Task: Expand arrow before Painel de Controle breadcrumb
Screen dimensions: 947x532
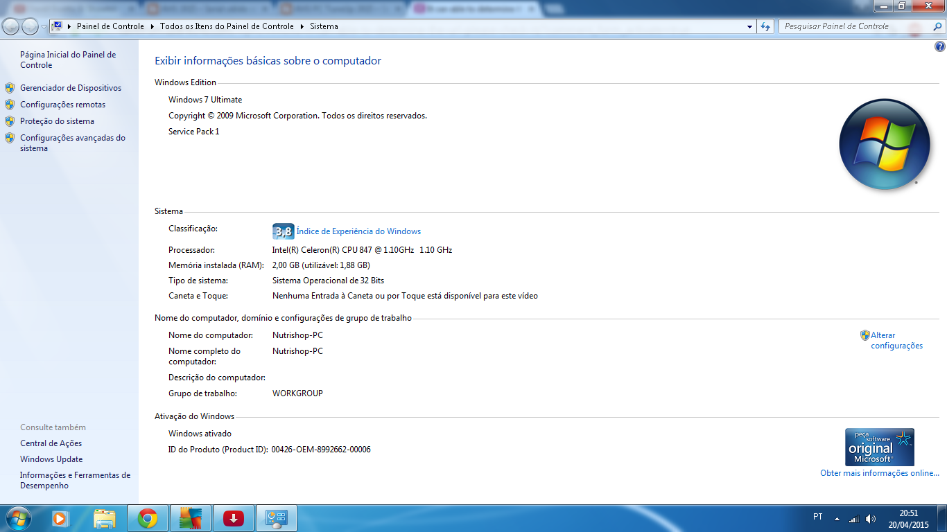Action: point(70,26)
